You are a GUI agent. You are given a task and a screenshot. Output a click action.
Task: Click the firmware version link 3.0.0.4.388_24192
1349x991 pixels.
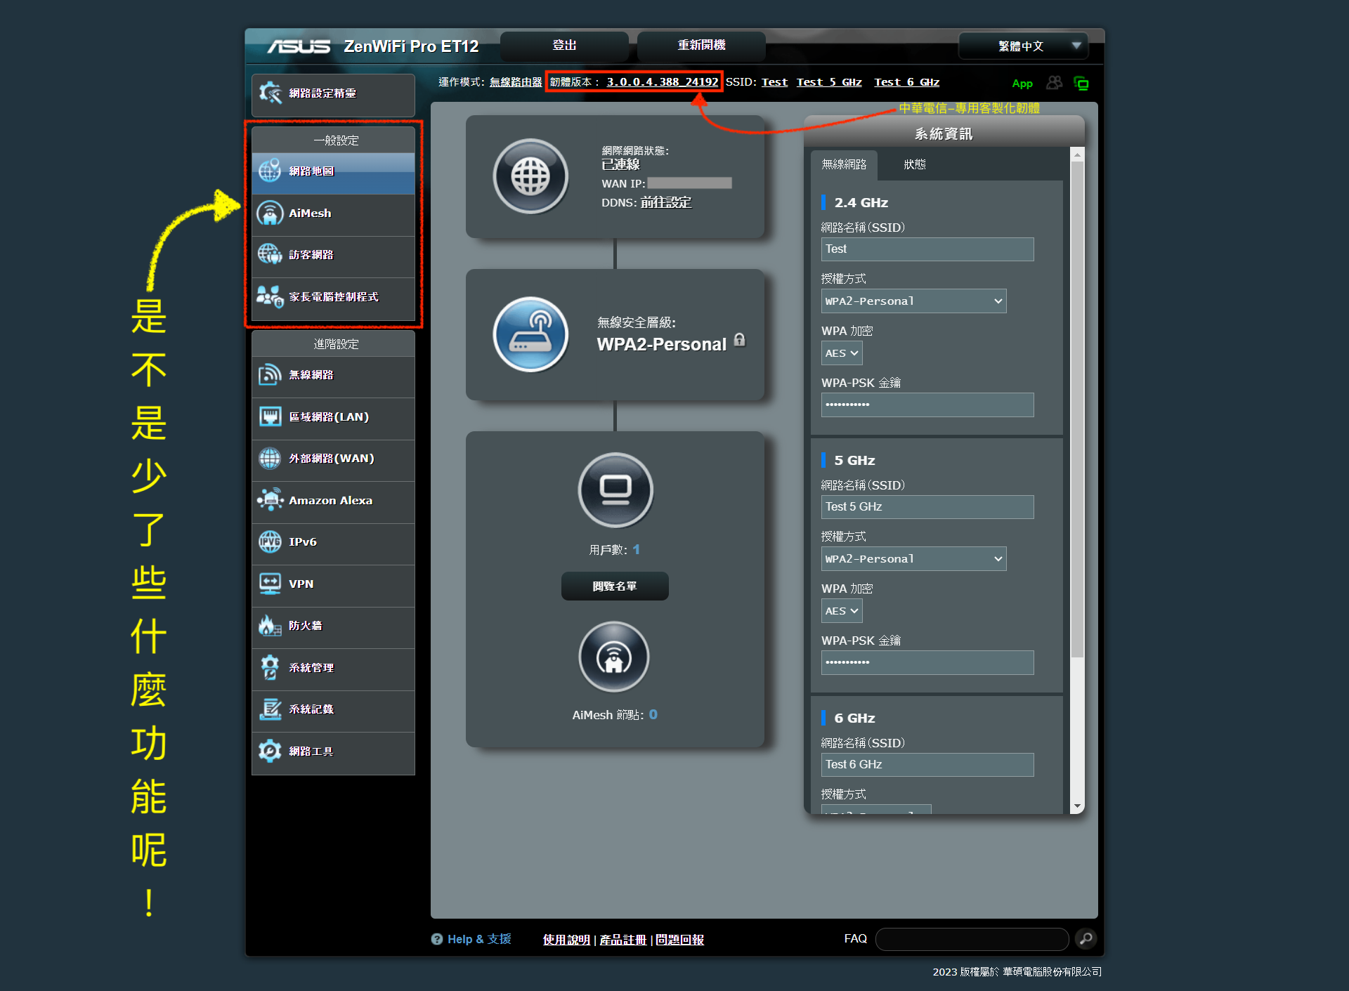pos(662,82)
